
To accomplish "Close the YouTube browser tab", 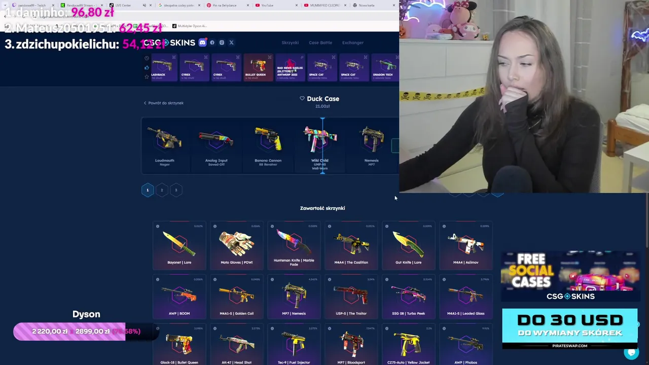I will (x=297, y=5).
